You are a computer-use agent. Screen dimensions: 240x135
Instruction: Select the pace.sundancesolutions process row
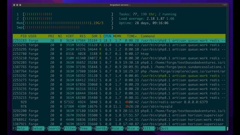pos(119,67)
